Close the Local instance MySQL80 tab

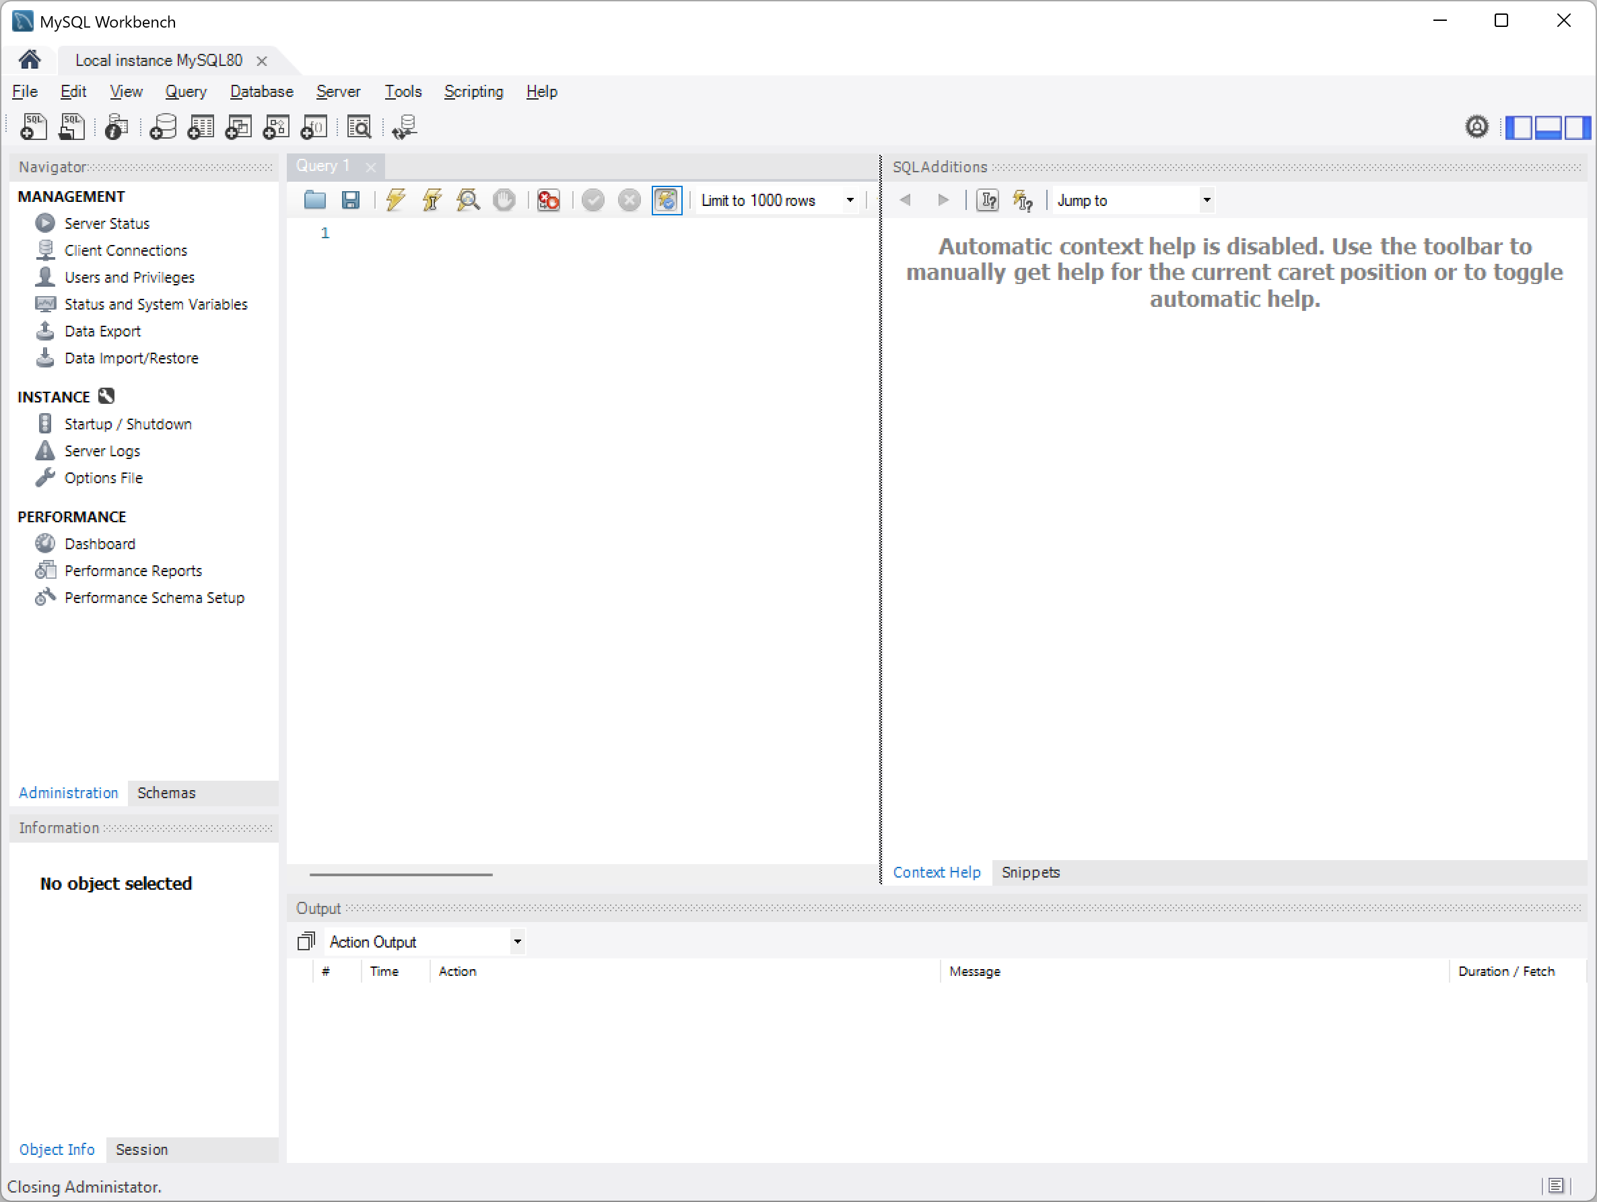(261, 61)
